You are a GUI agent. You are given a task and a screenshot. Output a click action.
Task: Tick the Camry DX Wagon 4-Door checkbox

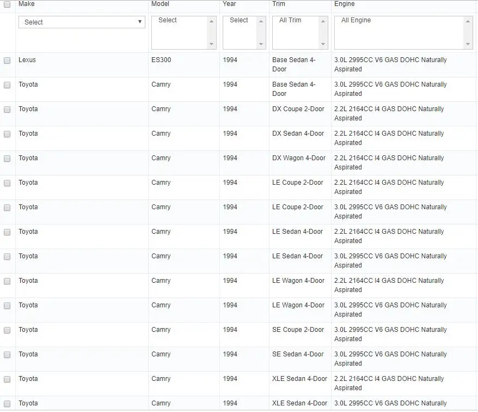click(x=7, y=159)
